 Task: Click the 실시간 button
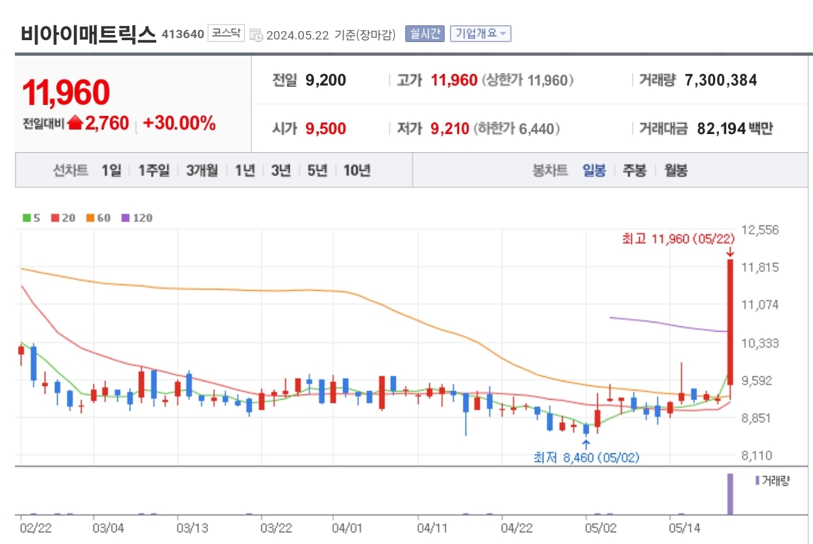click(425, 34)
